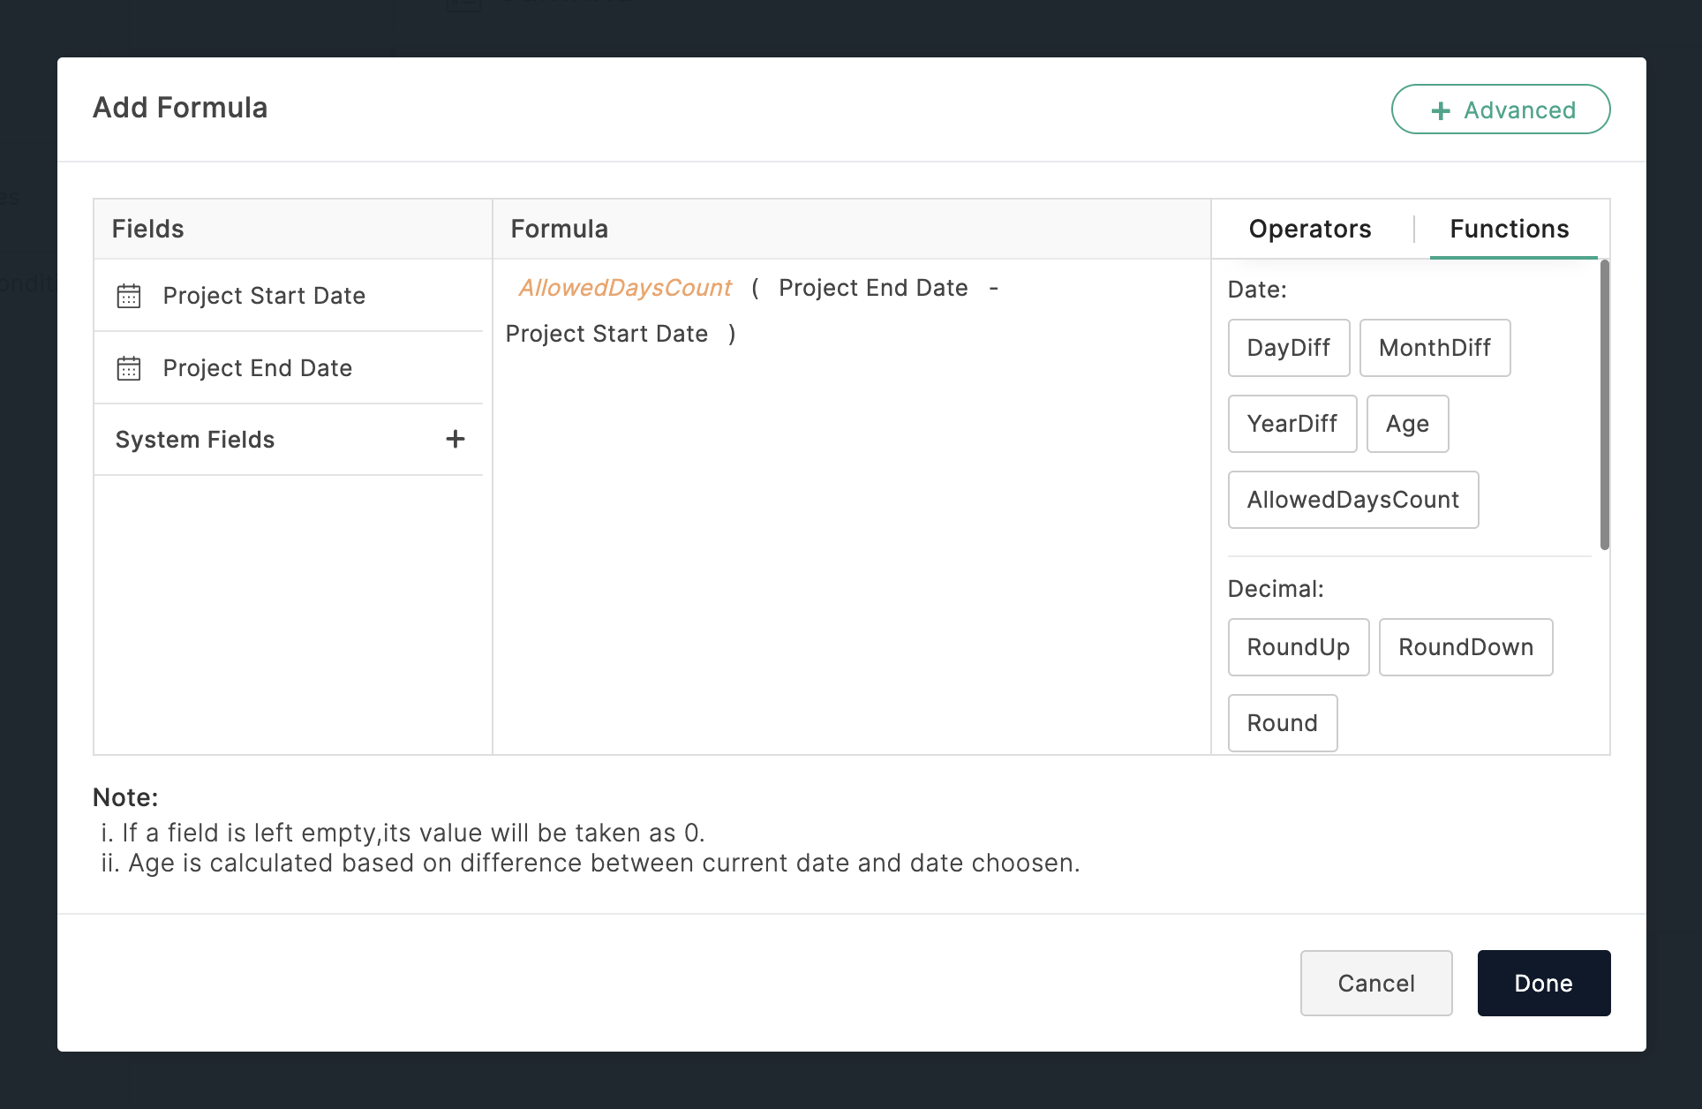This screenshot has height=1109, width=1702.
Task: Cancel the Add Formula dialog
Action: pyautogui.click(x=1376, y=983)
